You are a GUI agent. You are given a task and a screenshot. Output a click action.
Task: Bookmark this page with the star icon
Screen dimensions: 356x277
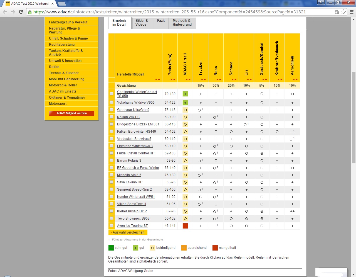coord(343,12)
